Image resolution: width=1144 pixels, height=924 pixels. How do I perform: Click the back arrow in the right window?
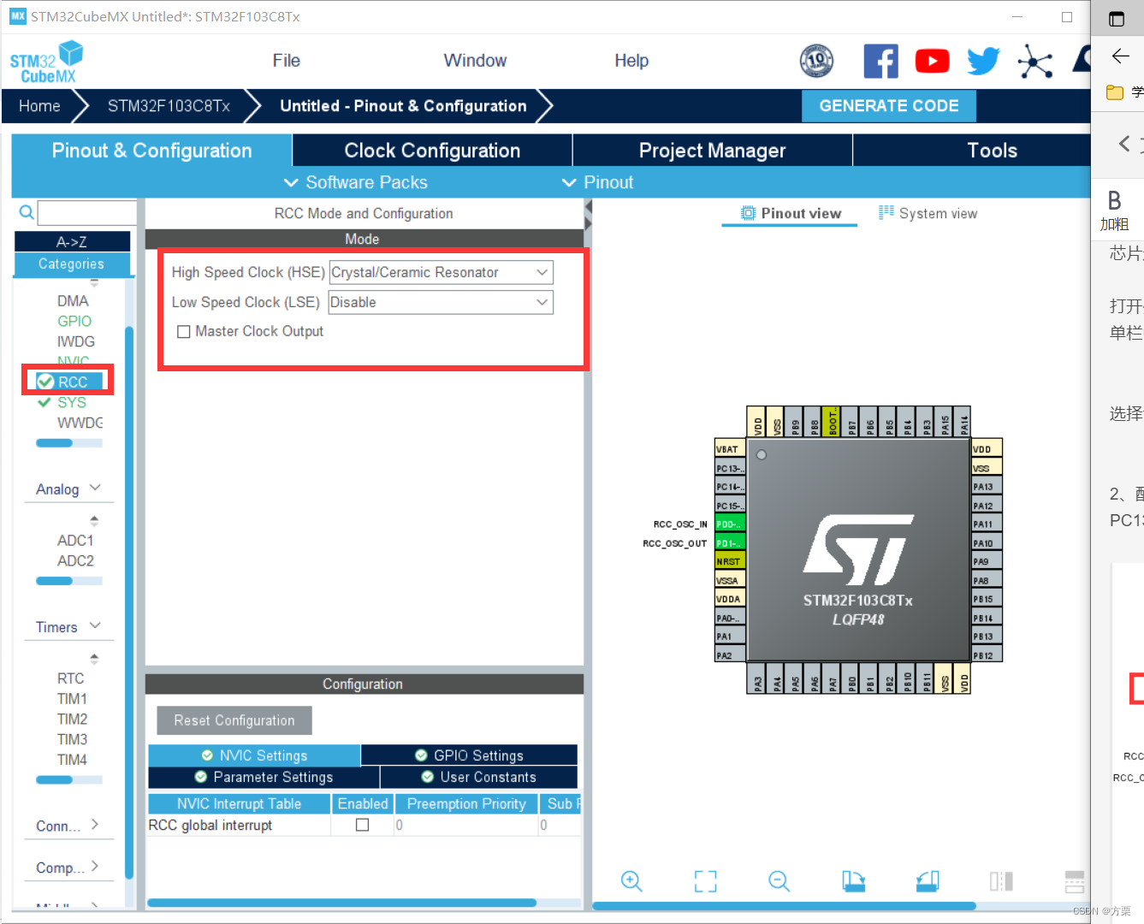[1120, 56]
